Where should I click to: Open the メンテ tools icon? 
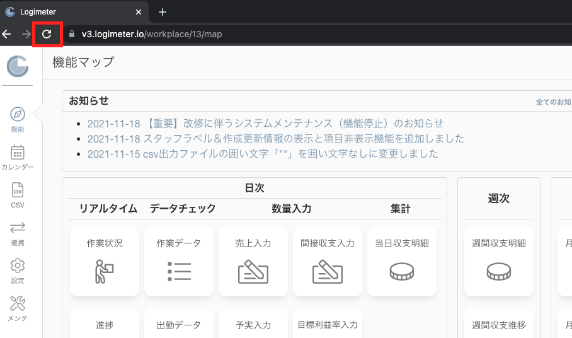pyautogui.click(x=18, y=303)
